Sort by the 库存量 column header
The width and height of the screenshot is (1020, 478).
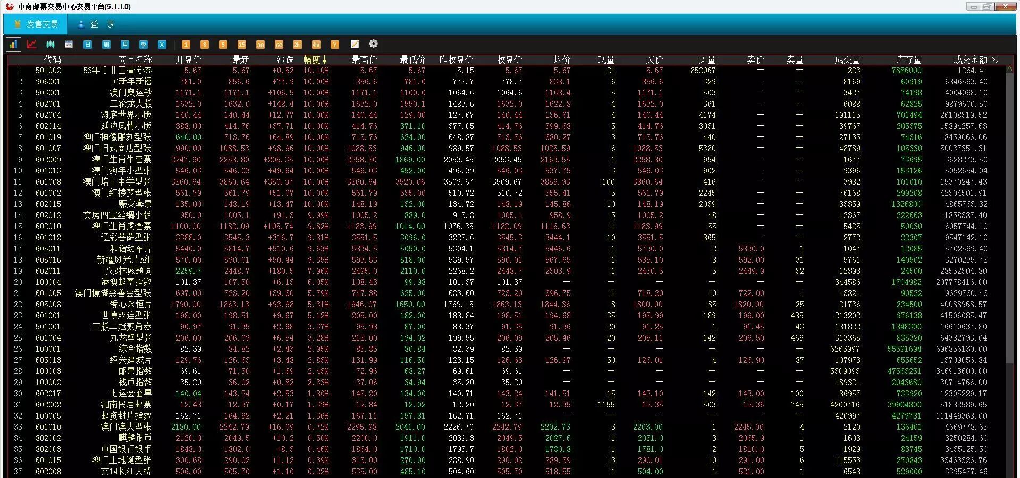click(x=908, y=59)
